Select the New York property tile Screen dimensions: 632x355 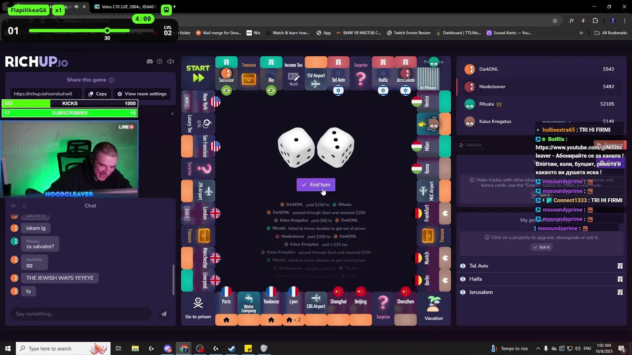[x=198, y=102]
